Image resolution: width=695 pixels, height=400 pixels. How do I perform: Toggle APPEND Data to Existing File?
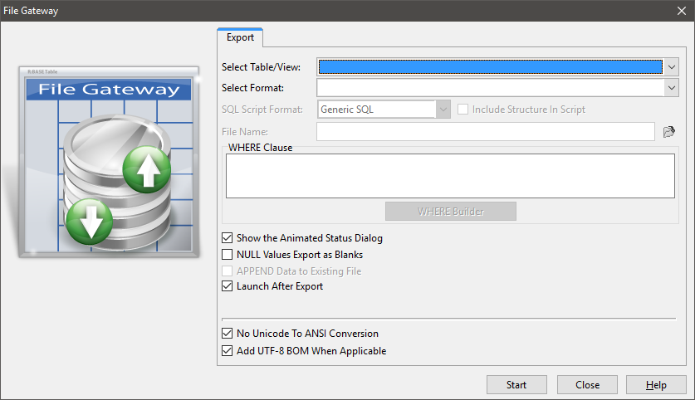pyautogui.click(x=228, y=271)
